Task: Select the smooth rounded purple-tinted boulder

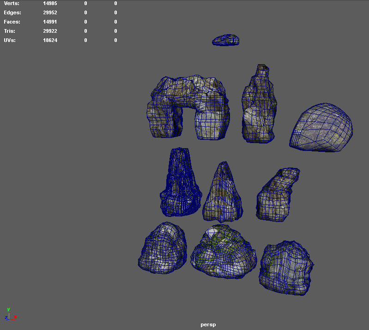Action: 321,127
